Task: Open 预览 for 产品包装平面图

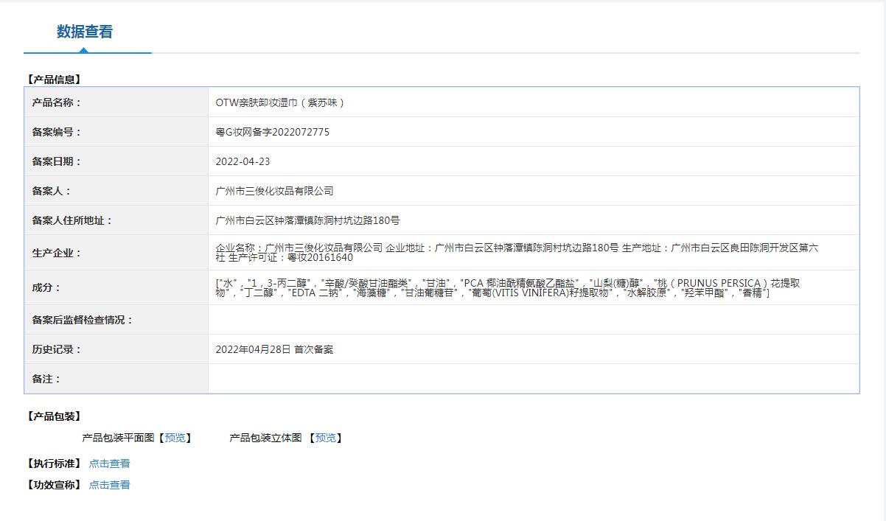Action: point(175,438)
